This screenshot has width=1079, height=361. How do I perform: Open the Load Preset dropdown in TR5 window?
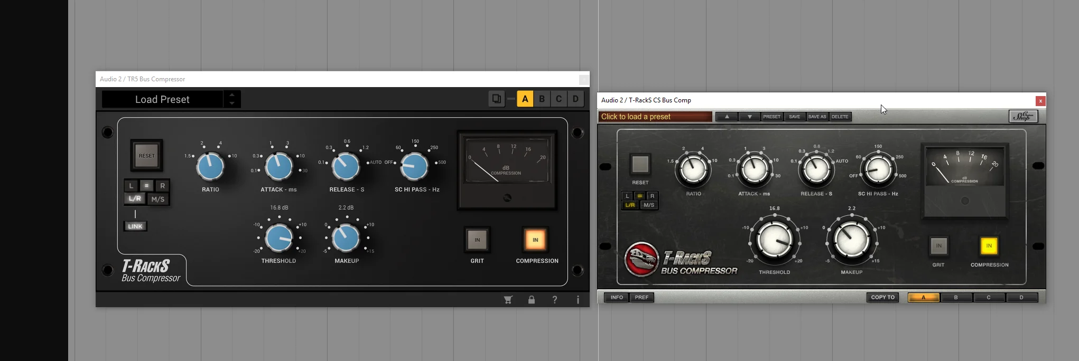(162, 99)
